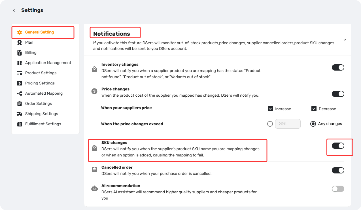Image resolution: width=361 pixels, height=210 pixels.
Task: Select the Any changes radio button
Action: pyautogui.click(x=313, y=124)
